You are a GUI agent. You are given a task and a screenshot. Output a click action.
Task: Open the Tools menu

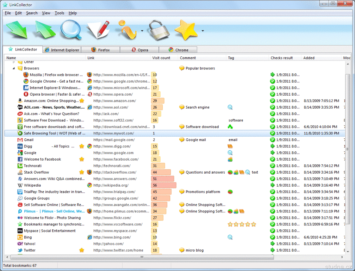pos(59,13)
